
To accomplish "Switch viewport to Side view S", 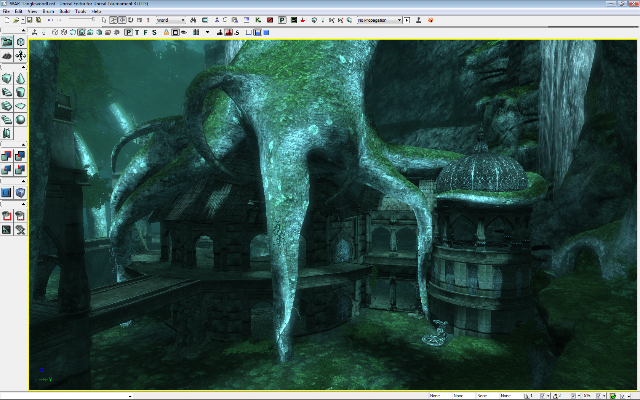I will click(154, 32).
